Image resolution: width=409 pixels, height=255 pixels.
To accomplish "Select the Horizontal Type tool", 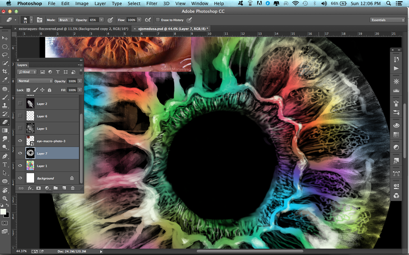I will tap(5, 164).
